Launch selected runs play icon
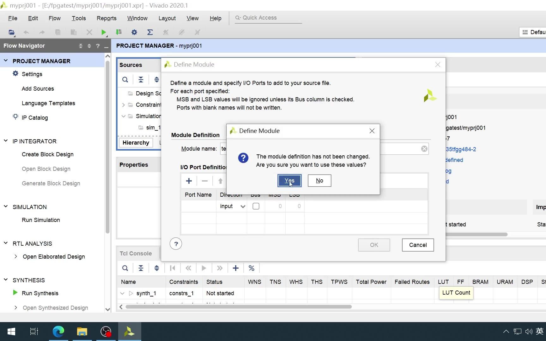This screenshot has width=546, height=341. coord(204,268)
